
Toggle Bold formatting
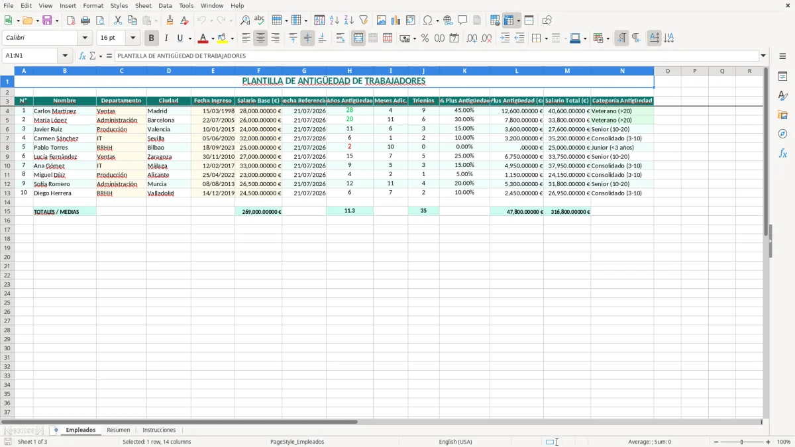click(152, 38)
